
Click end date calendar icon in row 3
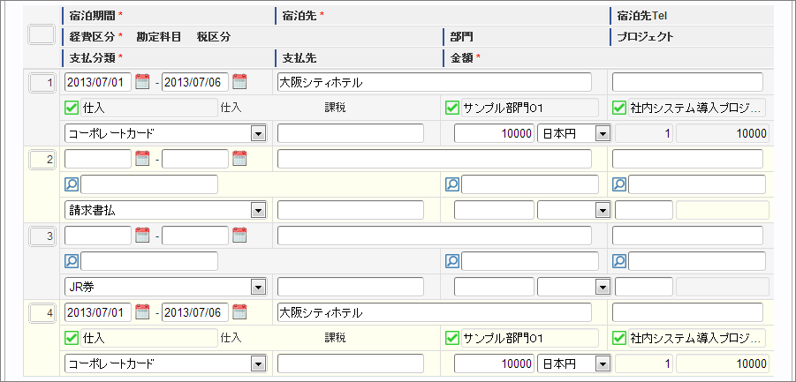239,236
